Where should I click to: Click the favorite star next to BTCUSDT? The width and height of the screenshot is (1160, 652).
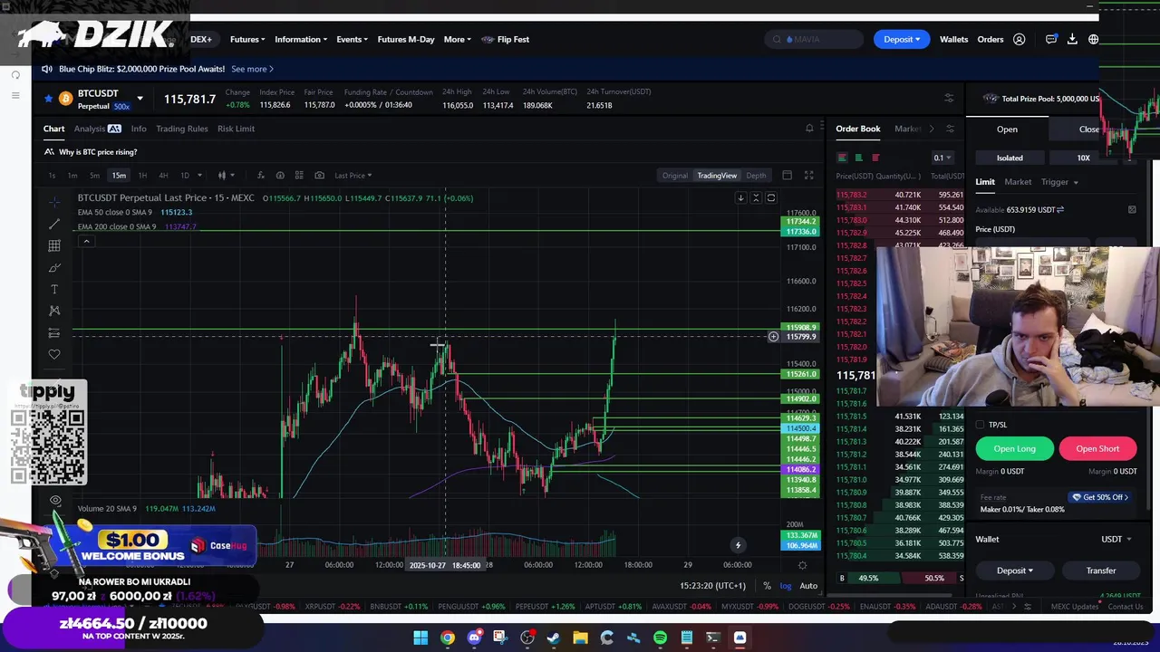pyautogui.click(x=49, y=98)
